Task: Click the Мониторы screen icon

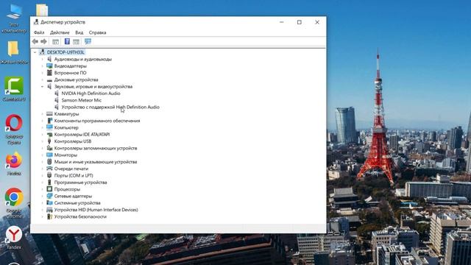Action: coord(49,155)
